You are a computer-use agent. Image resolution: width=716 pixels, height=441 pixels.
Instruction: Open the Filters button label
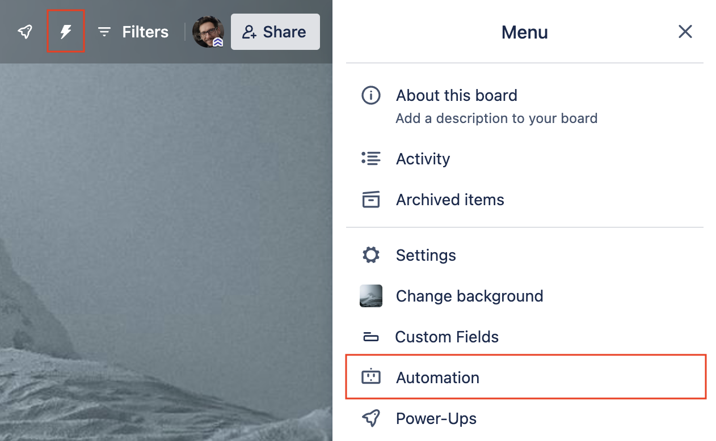(x=145, y=32)
